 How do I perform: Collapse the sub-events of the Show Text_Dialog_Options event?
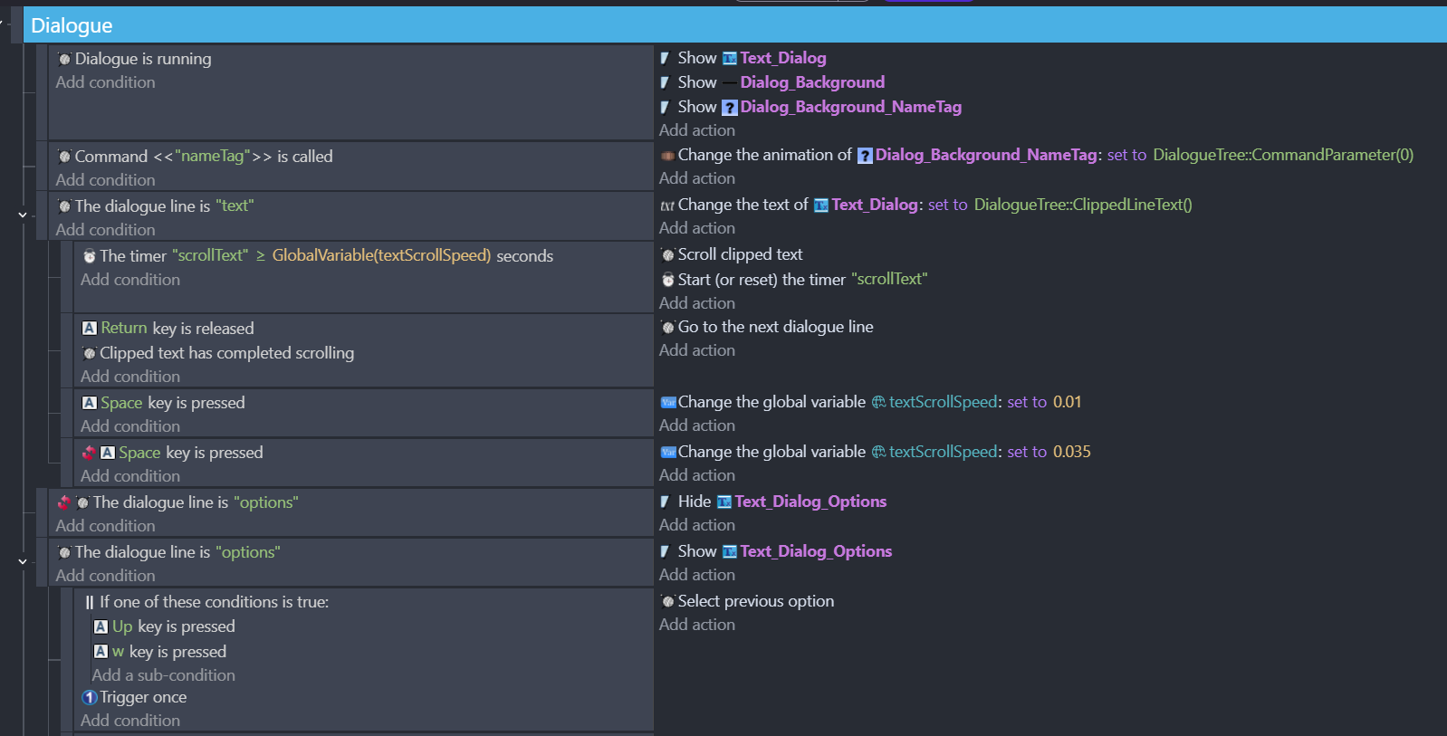[x=23, y=562]
